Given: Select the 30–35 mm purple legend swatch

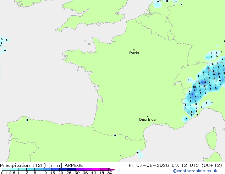Looking at the screenshot, I should 80,169.
